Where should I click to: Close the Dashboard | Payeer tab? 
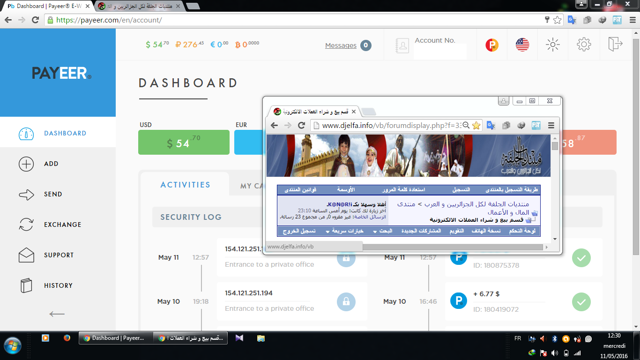[x=87, y=7]
